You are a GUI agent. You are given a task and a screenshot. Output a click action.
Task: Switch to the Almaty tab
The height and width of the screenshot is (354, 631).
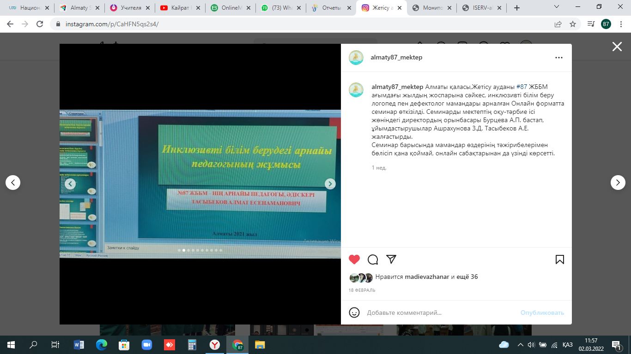coord(79,8)
